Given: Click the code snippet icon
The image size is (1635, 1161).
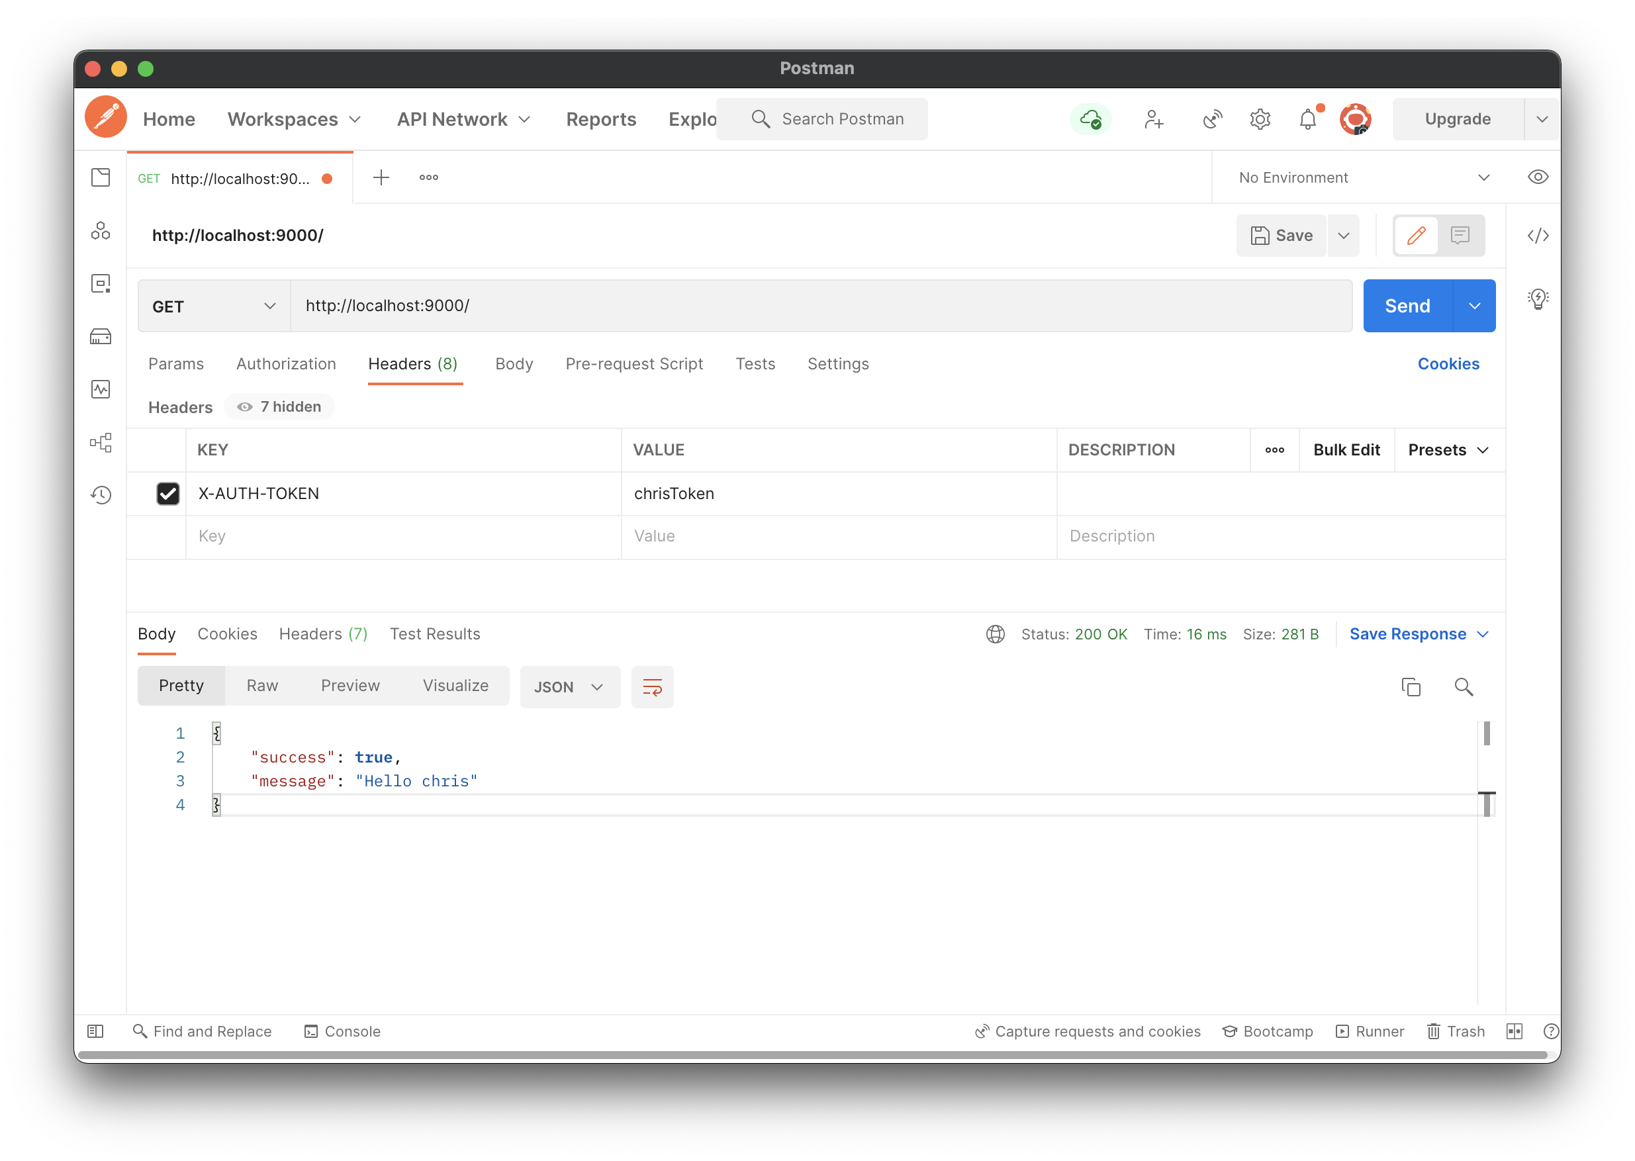Looking at the screenshot, I should 1538,235.
